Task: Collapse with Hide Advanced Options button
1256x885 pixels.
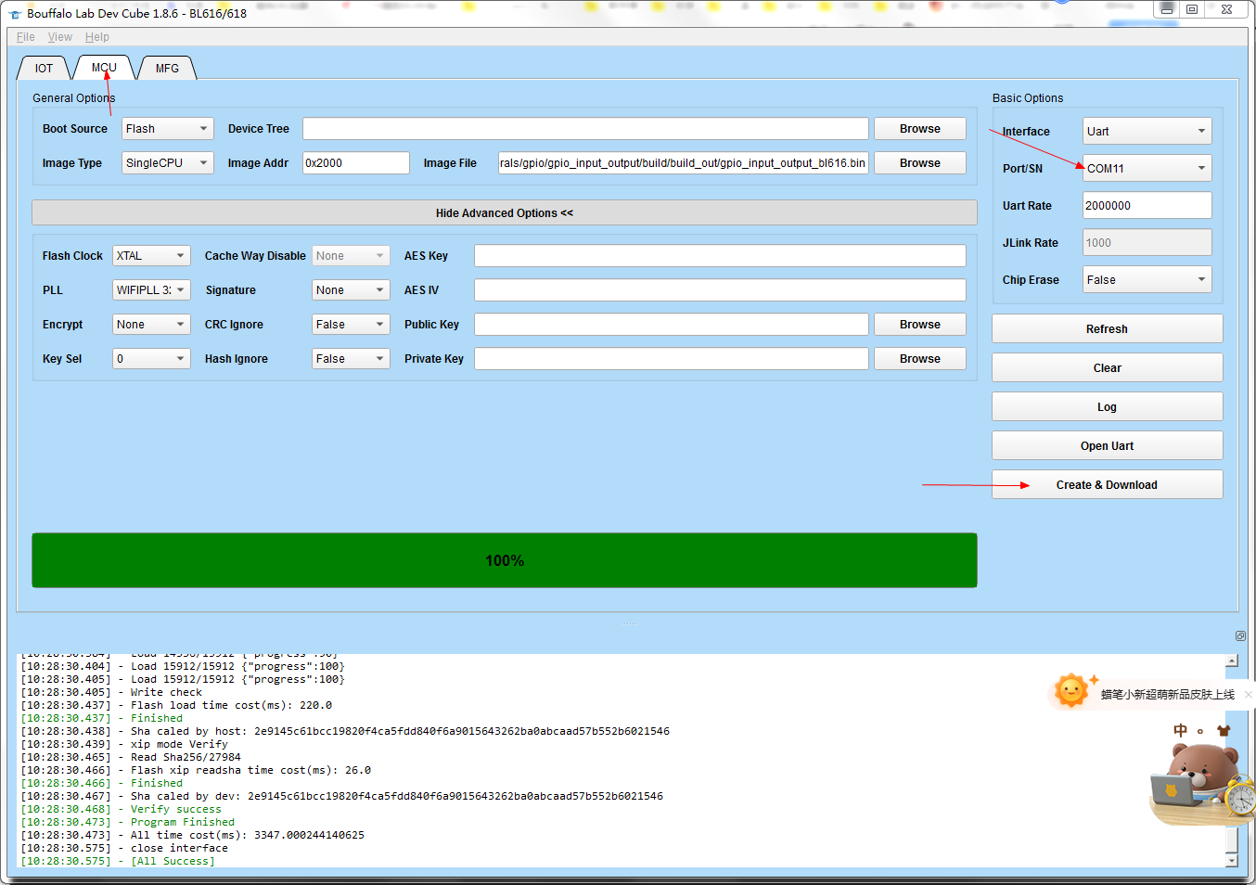Action: tap(505, 213)
